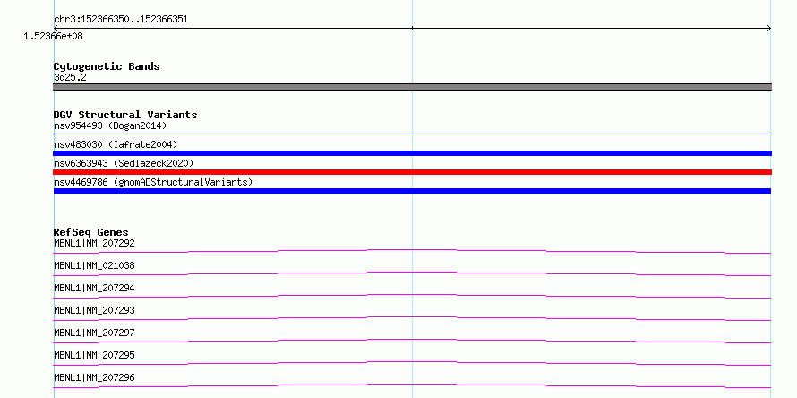Open variant nsv483030 (Iafrate2004) label
Image resolution: width=797 pixels, height=398 pixels.
116,144
